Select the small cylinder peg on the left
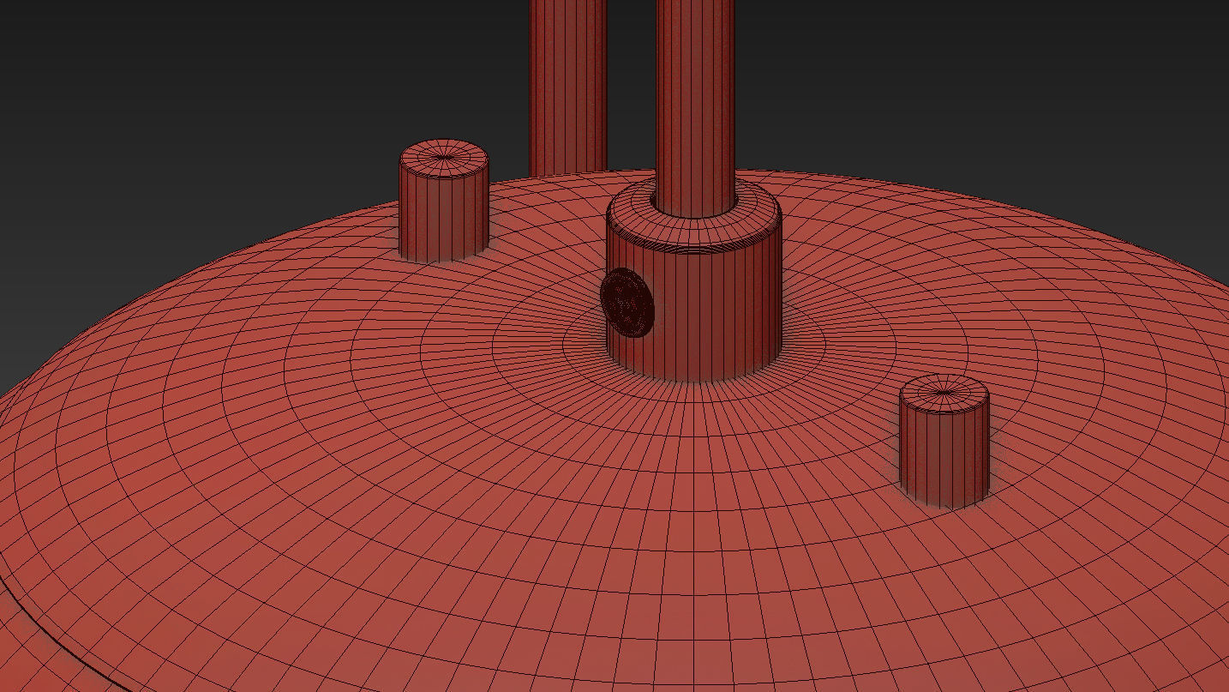Image resolution: width=1229 pixels, height=692 pixels. click(x=444, y=202)
